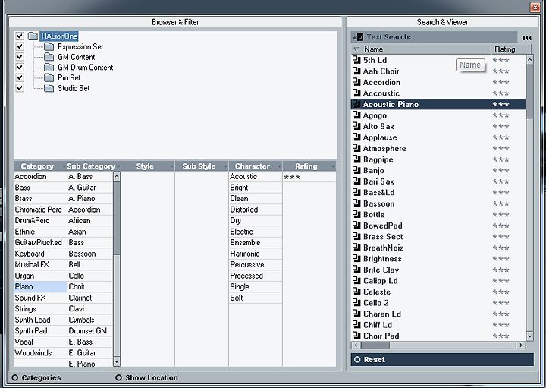This screenshot has width=546, height=388.
Task: Toggle the Categories option
Action: (15, 377)
